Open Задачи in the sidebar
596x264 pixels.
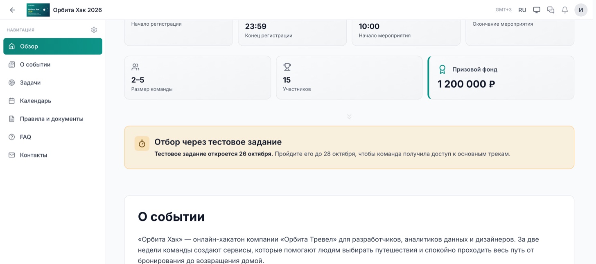click(x=53, y=82)
